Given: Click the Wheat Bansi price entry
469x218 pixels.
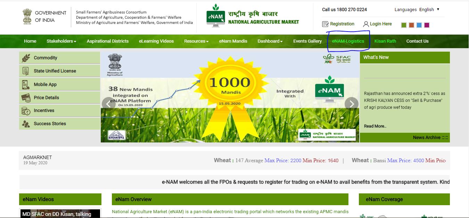Looking at the screenshot, I should [399, 160].
